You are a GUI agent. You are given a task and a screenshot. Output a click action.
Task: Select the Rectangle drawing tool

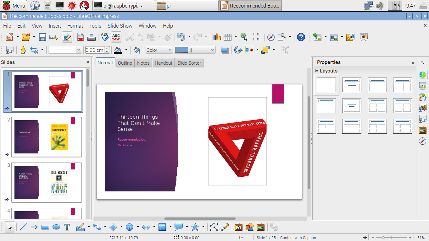45,227
